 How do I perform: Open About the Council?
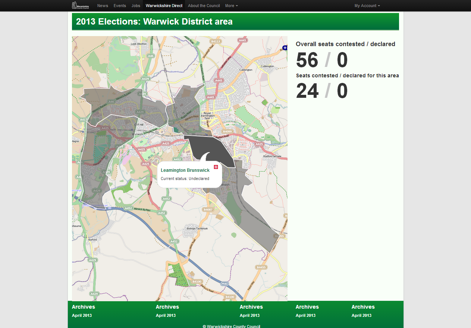[x=204, y=6]
